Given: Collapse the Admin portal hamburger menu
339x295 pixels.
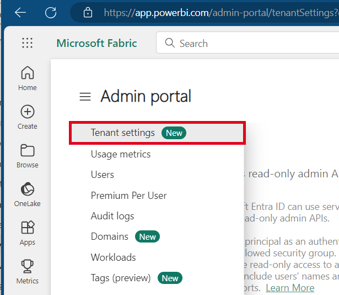Looking at the screenshot, I should 85,97.
